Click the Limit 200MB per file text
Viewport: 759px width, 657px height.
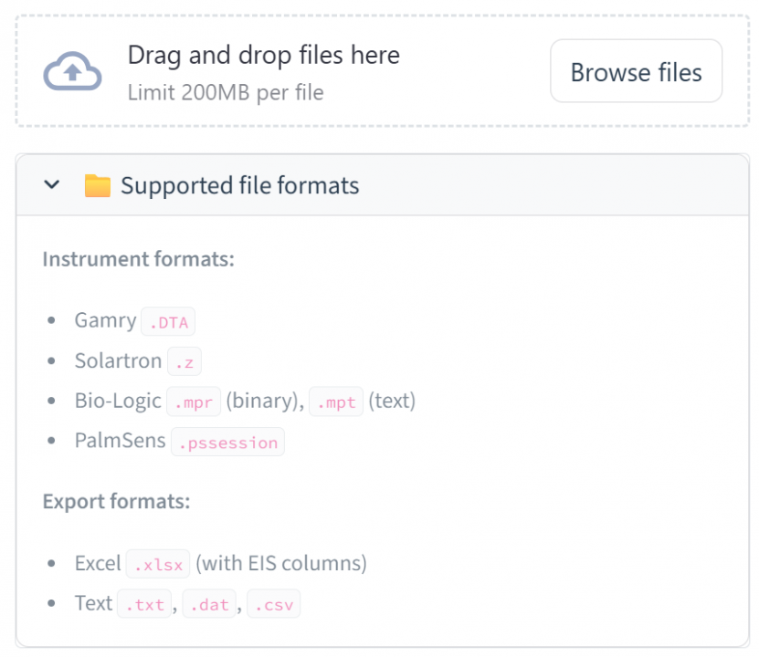point(226,92)
